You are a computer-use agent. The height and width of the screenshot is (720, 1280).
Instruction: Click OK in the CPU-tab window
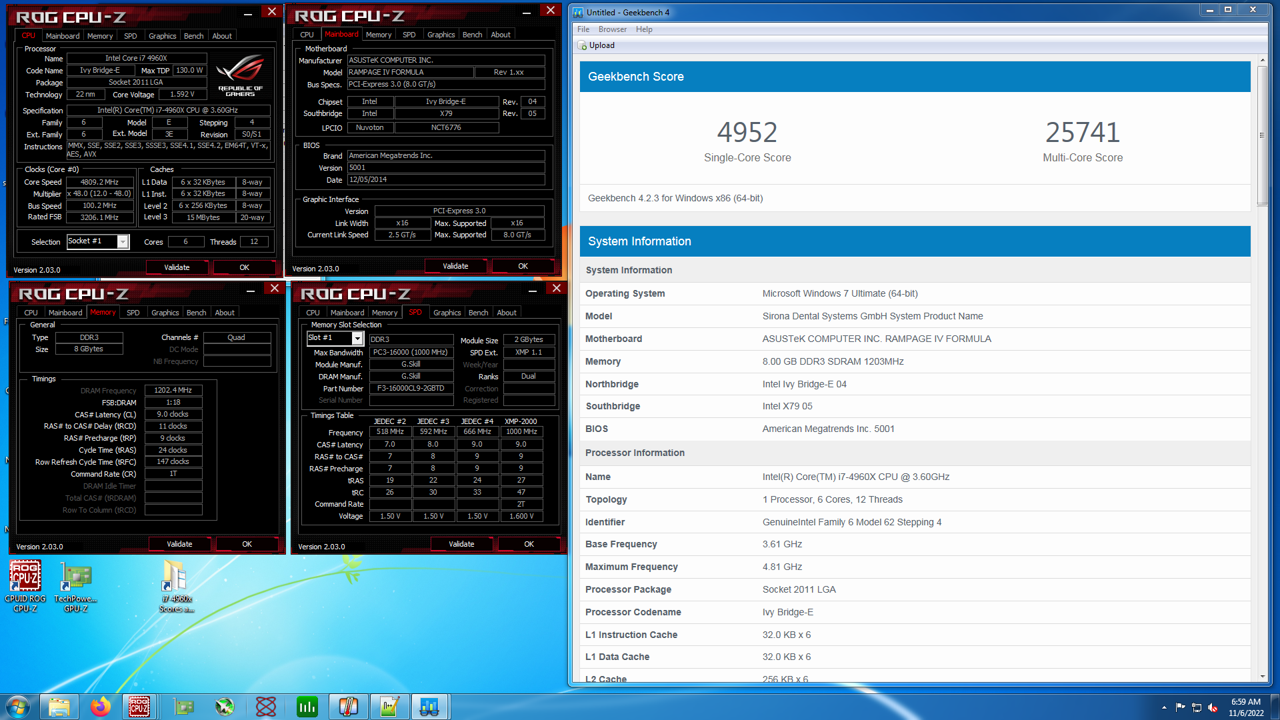pyautogui.click(x=244, y=267)
